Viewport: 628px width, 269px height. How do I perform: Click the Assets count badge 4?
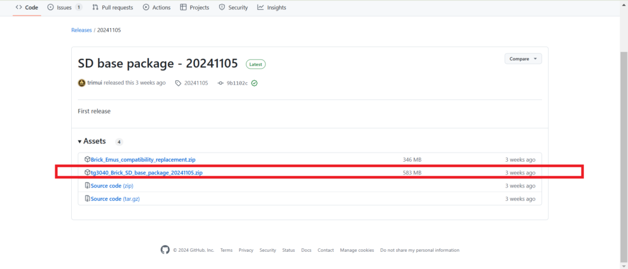pyautogui.click(x=119, y=142)
